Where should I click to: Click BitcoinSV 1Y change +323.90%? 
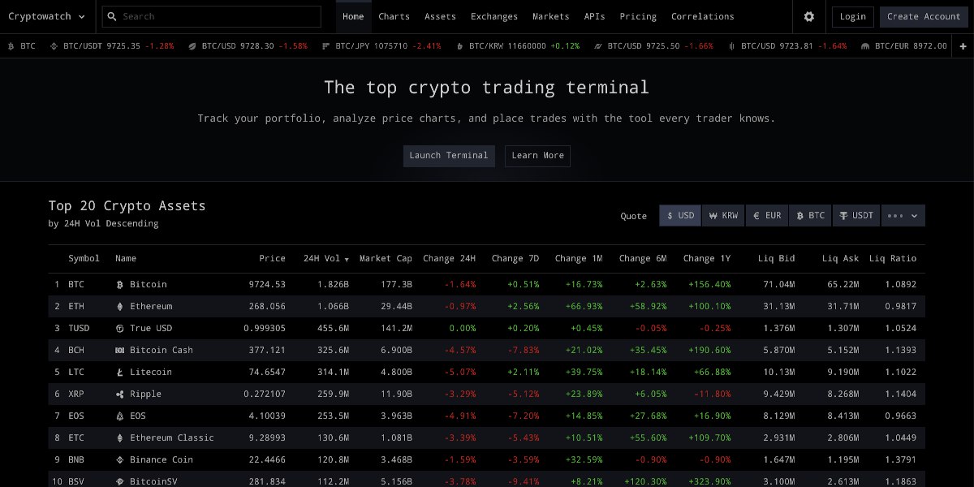pos(706,481)
